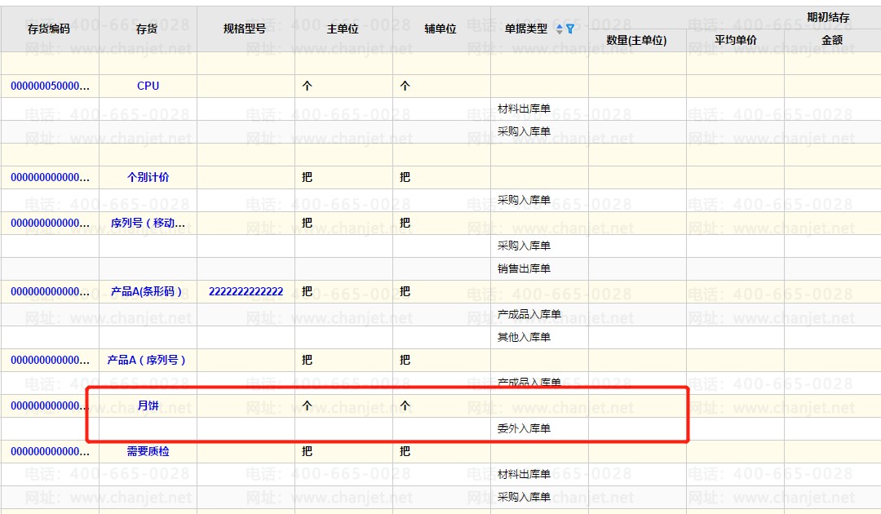Viewport: 881px width, 514px height.
Task: Click the 期初结存 group header
Action: [828, 17]
